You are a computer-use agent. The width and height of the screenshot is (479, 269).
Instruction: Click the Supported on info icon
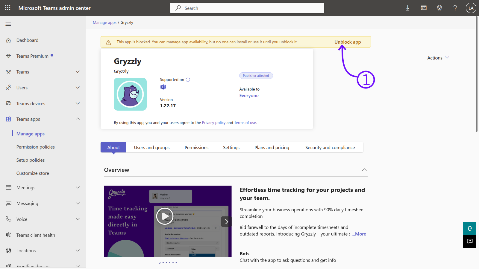pos(188,80)
